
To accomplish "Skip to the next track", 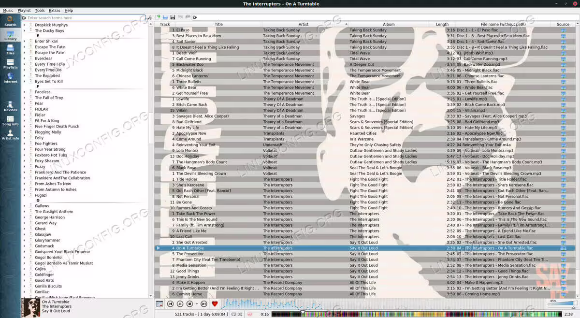I will pyautogui.click(x=204, y=304).
